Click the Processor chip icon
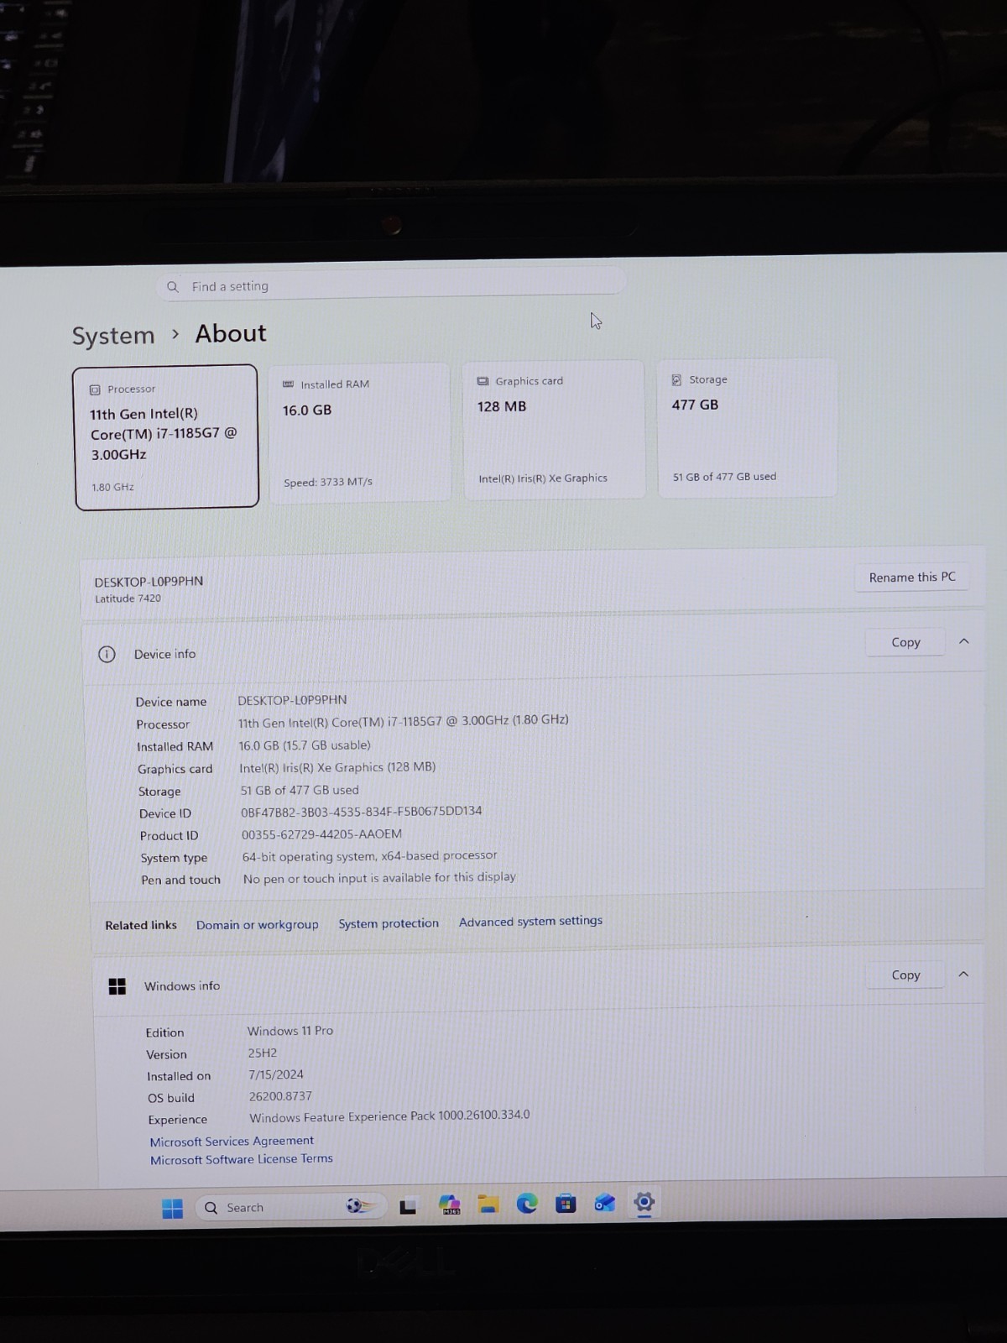This screenshot has height=1343, width=1007. point(95,389)
